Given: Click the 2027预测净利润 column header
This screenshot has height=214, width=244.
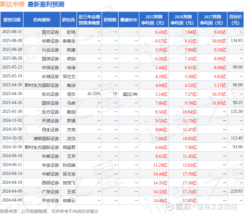Looking at the screenshot, I should click(x=213, y=20).
